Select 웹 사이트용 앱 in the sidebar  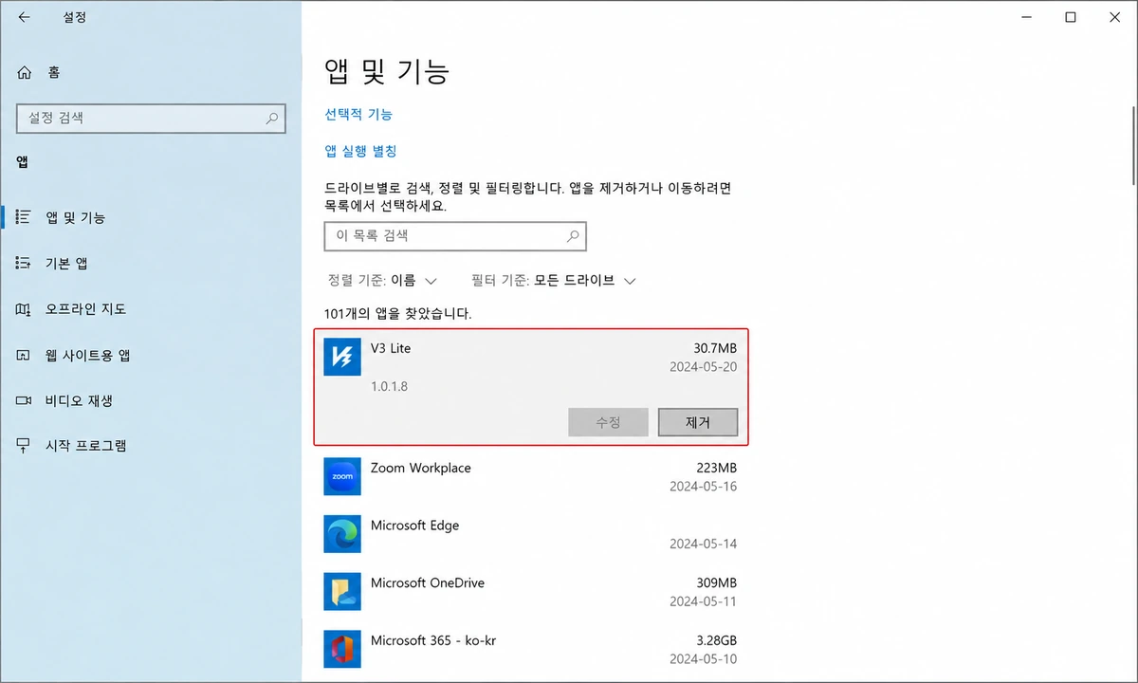coord(151,355)
